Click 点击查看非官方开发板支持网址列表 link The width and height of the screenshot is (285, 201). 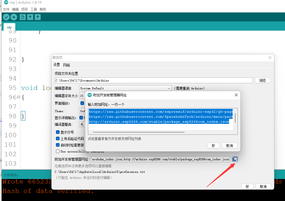[x=114, y=139]
